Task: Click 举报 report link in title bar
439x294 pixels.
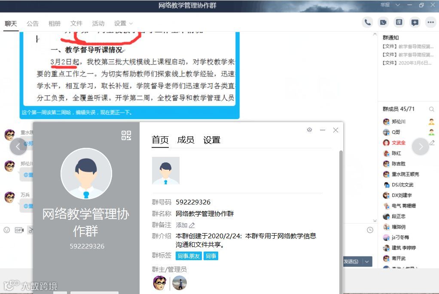Action: [385, 5]
